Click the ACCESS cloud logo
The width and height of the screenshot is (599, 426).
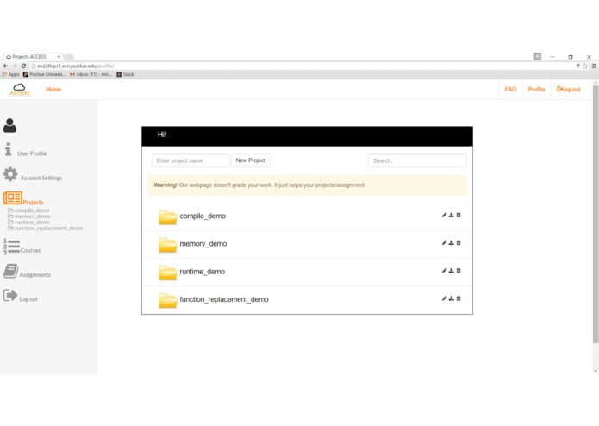tap(20, 90)
